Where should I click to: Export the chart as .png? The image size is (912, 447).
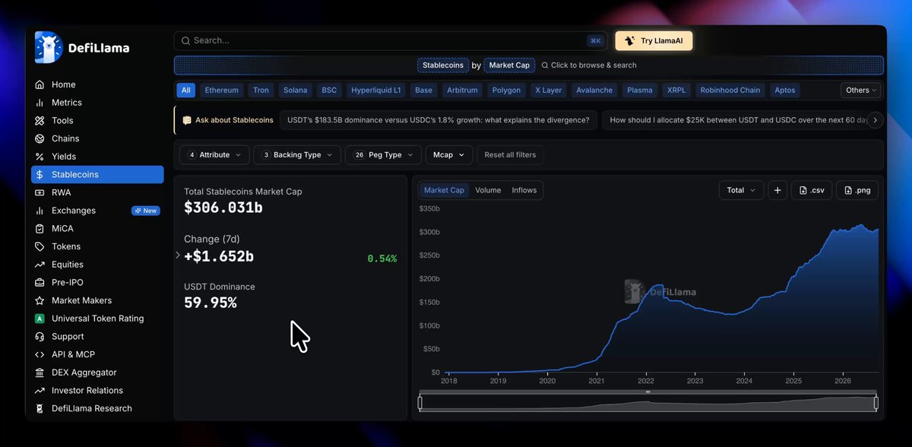[x=857, y=190]
